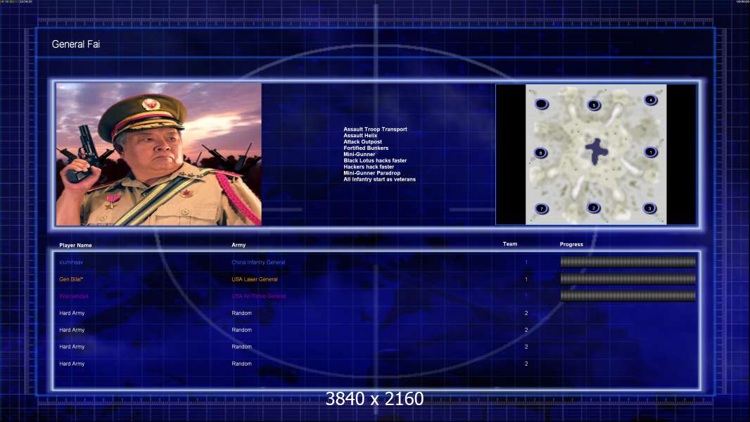Select the China Infantry General army entry

tap(258, 262)
